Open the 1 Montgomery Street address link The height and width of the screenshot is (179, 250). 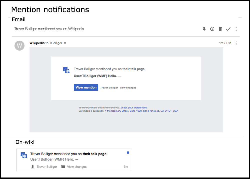click(x=141, y=111)
